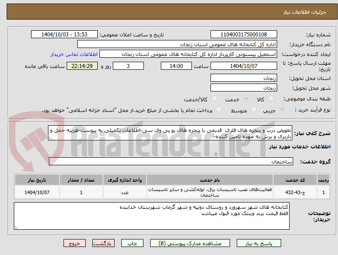Screen dimensions: 338x255
Task: Click the table date cell 1404/10/07
Action: coord(37,192)
